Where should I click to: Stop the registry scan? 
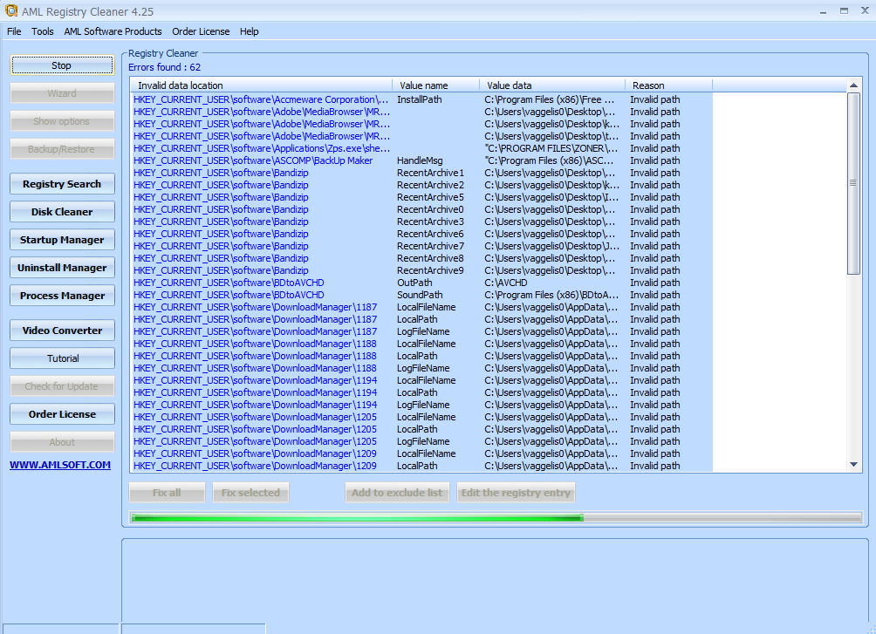tap(62, 65)
